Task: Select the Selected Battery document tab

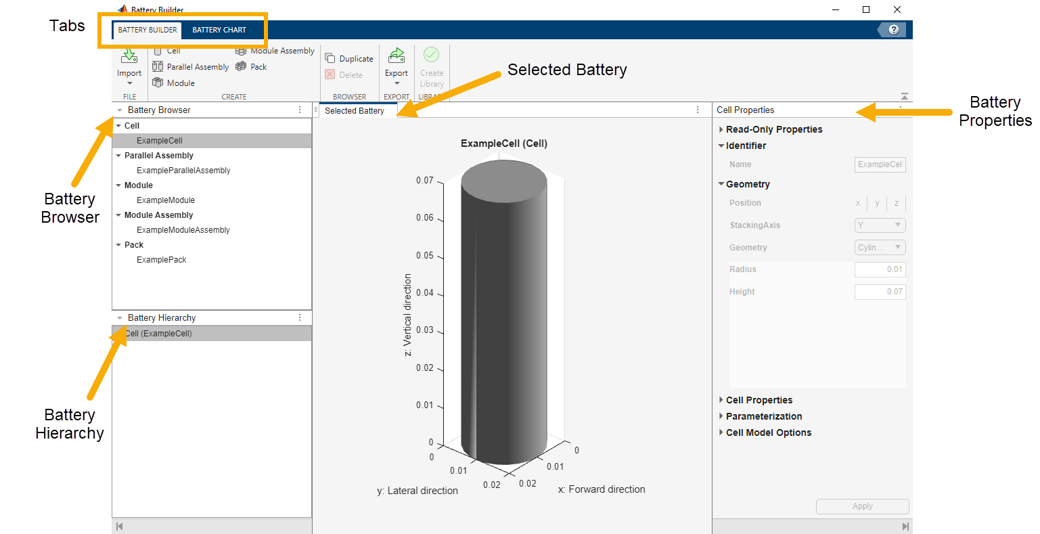Action: click(x=355, y=110)
